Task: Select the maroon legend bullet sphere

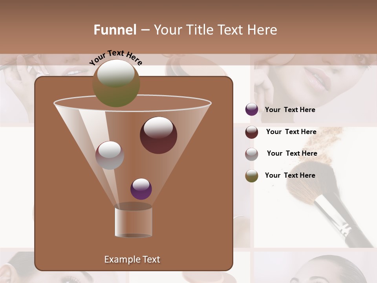Action: coord(251,132)
